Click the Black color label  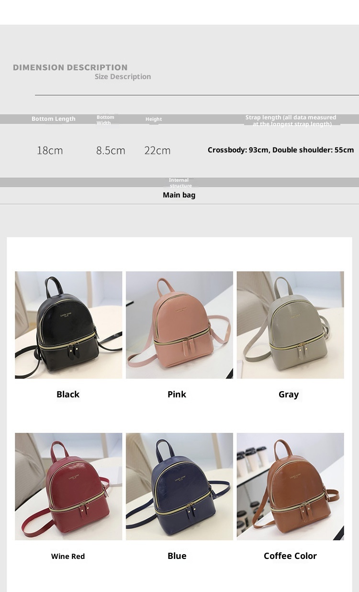(x=68, y=395)
